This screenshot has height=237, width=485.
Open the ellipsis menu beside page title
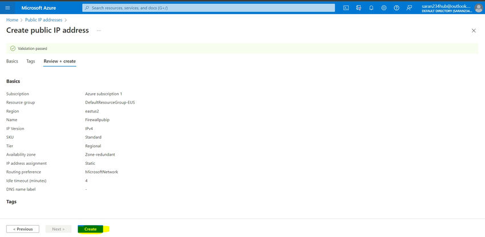(x=99, y=31)
